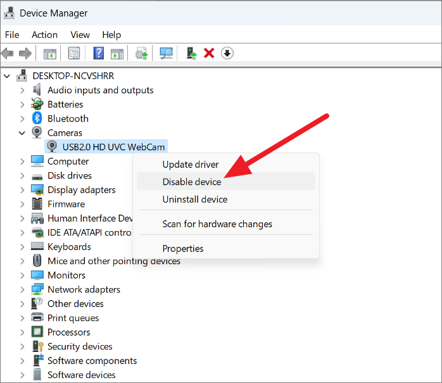
Task: Open the File menu
Action: point(12,35)
